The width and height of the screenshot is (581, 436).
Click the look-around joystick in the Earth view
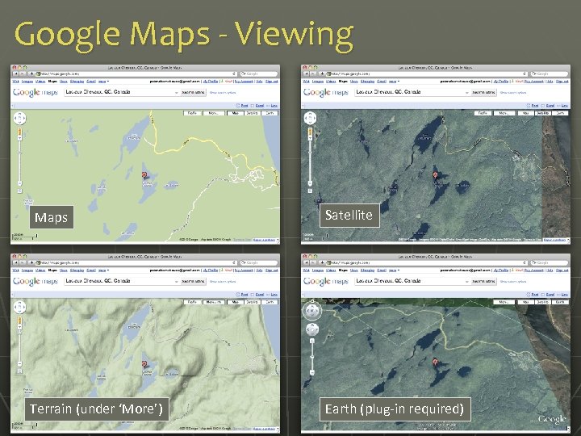(312, 311)
